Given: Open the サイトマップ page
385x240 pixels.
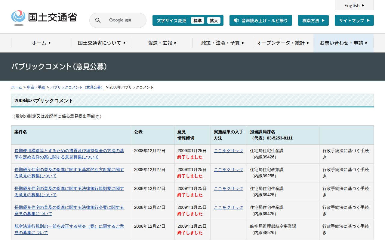Looking at the screenshot, I should (354, 20).
